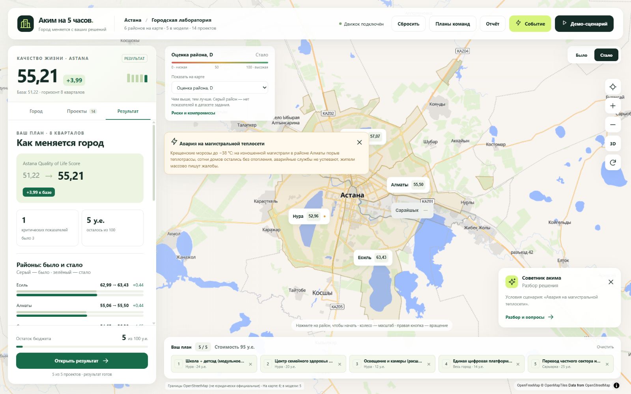
Task: Click the Остаток бюджета progress bar
Action: pyautogui.click(x=82, y=347)
